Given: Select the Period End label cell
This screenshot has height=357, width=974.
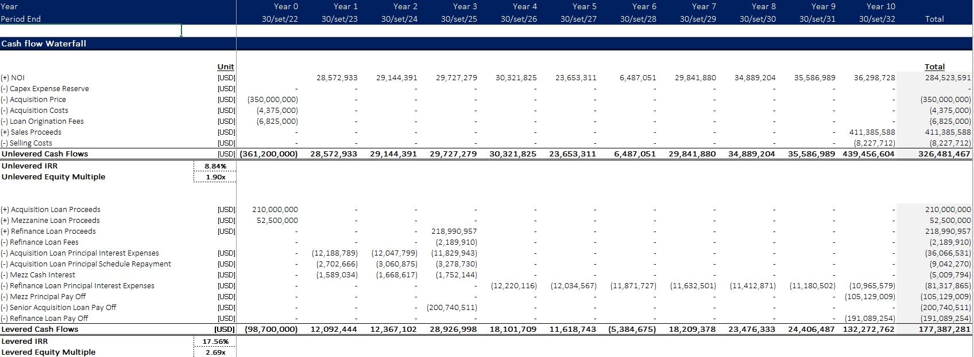Looking at the screenshot, I should click(x=21, y=19).
